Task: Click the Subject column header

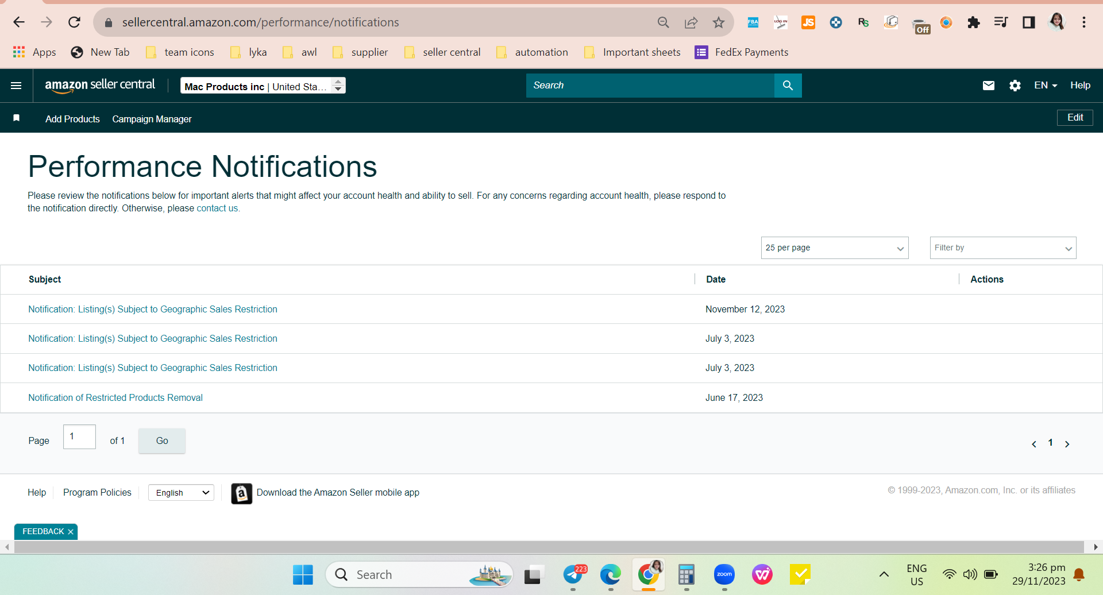Action: coord(45,280)
